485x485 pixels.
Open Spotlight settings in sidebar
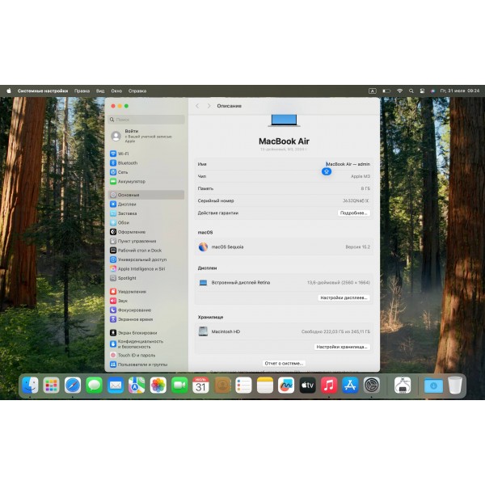click(123, 278)
